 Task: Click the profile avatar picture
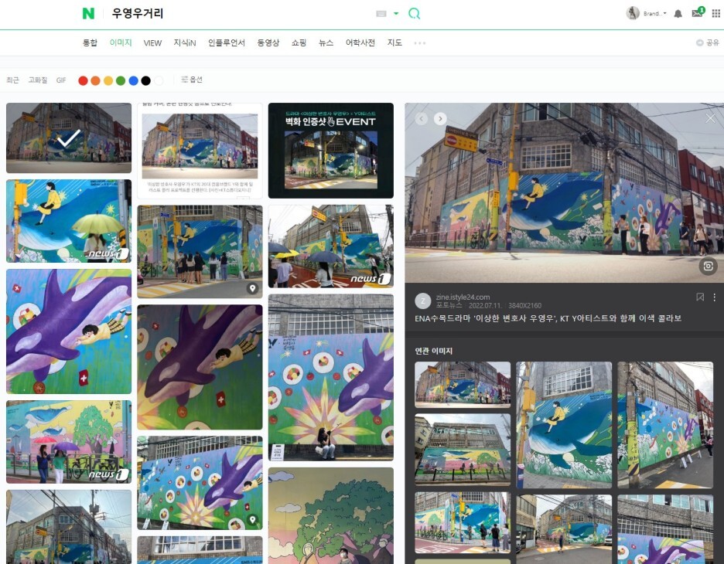pos(633,13)
